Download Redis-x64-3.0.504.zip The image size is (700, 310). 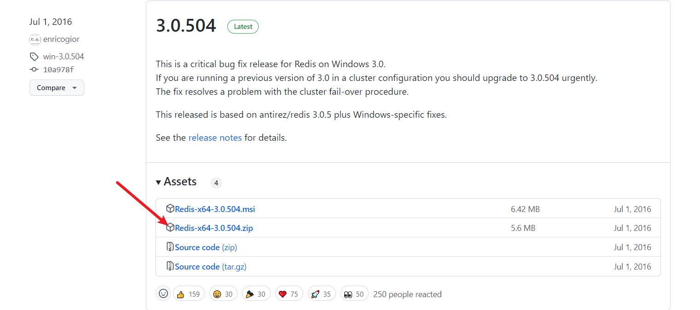214,228
